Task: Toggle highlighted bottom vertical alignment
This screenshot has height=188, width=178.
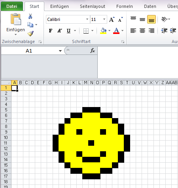Action: pyautogui.click(x=151, y=19)
